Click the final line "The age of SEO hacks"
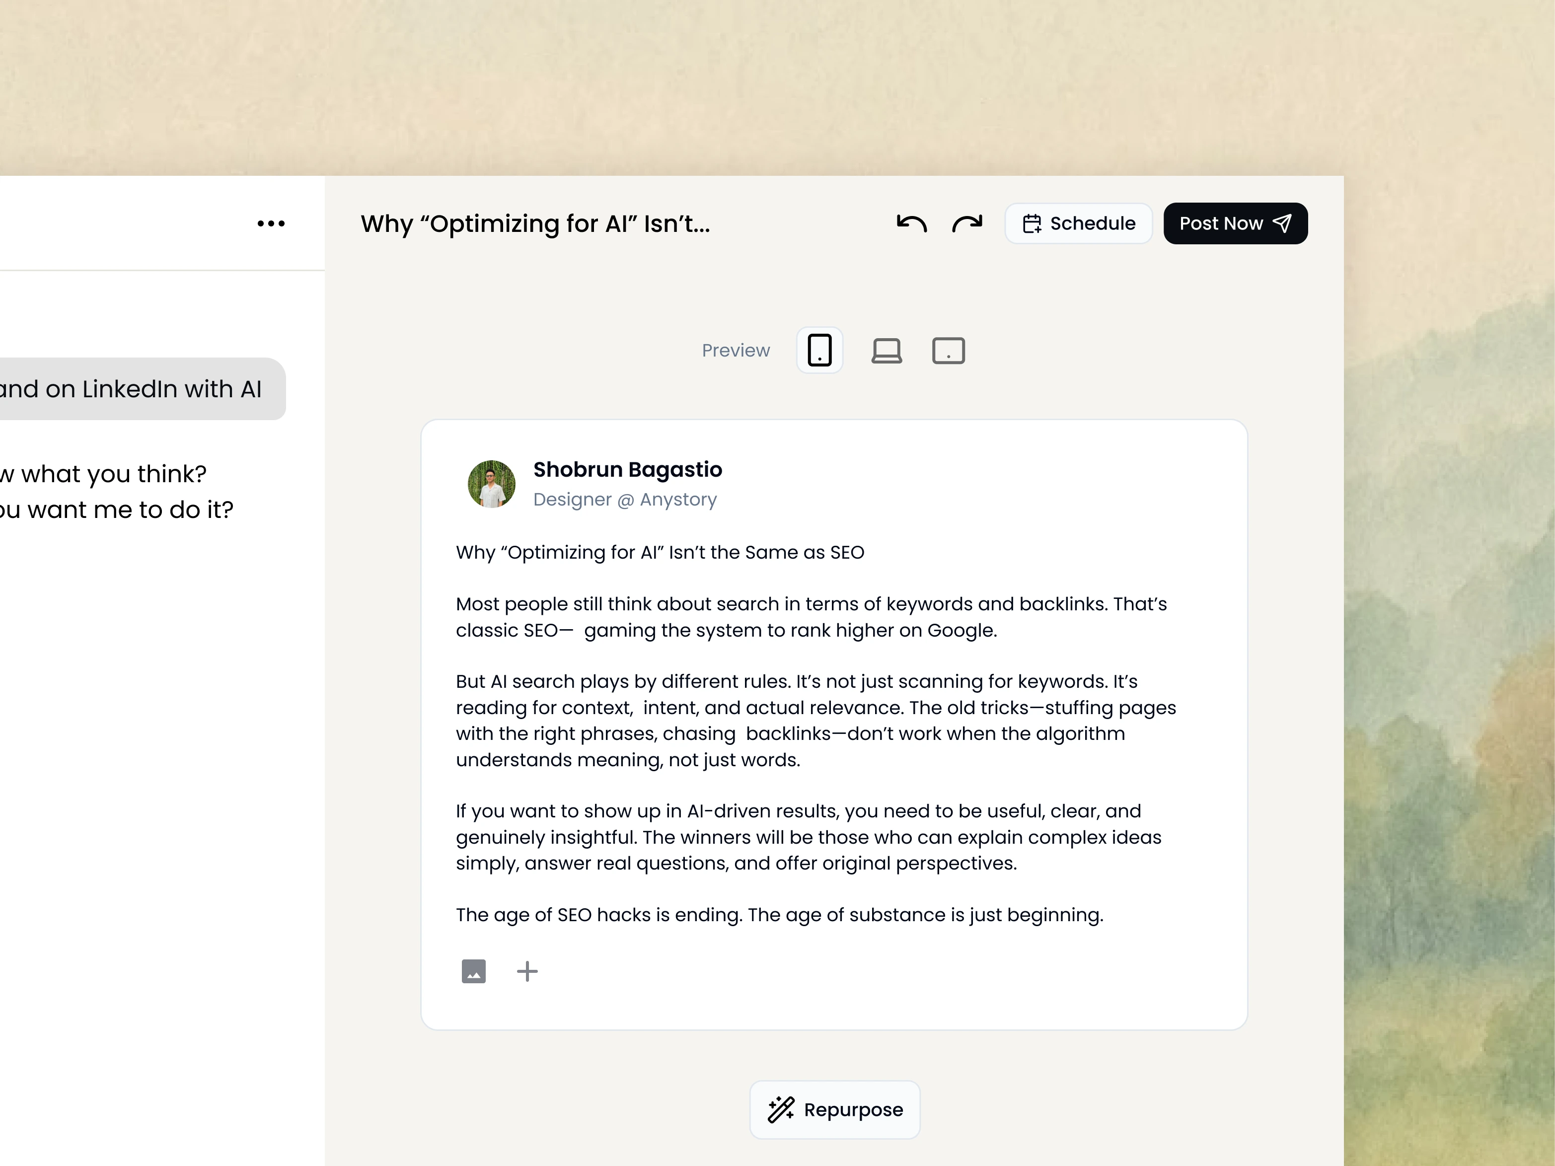 tap(779, 915)
